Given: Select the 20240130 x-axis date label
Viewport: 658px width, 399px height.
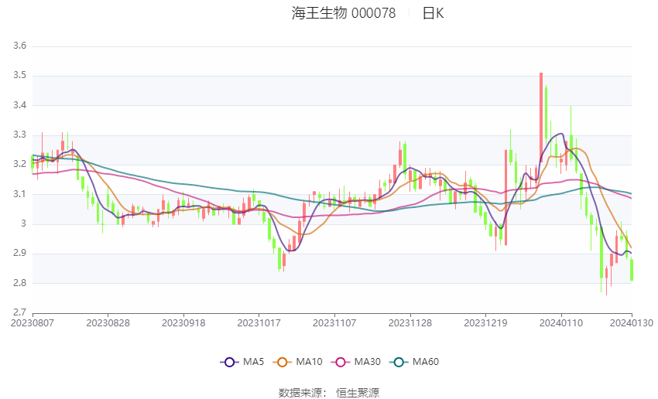Looking at the screenshot, I should pyautogui.click(x=632, y=323).
